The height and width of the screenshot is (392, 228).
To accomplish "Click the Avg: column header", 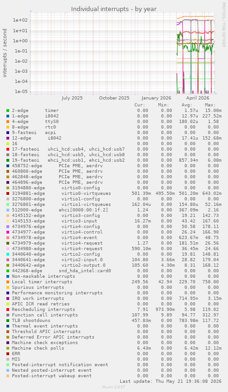I will (187, 105).
